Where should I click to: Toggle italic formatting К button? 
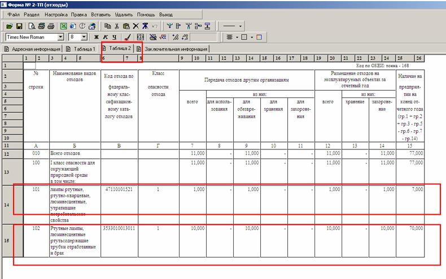tap(105, 37)
